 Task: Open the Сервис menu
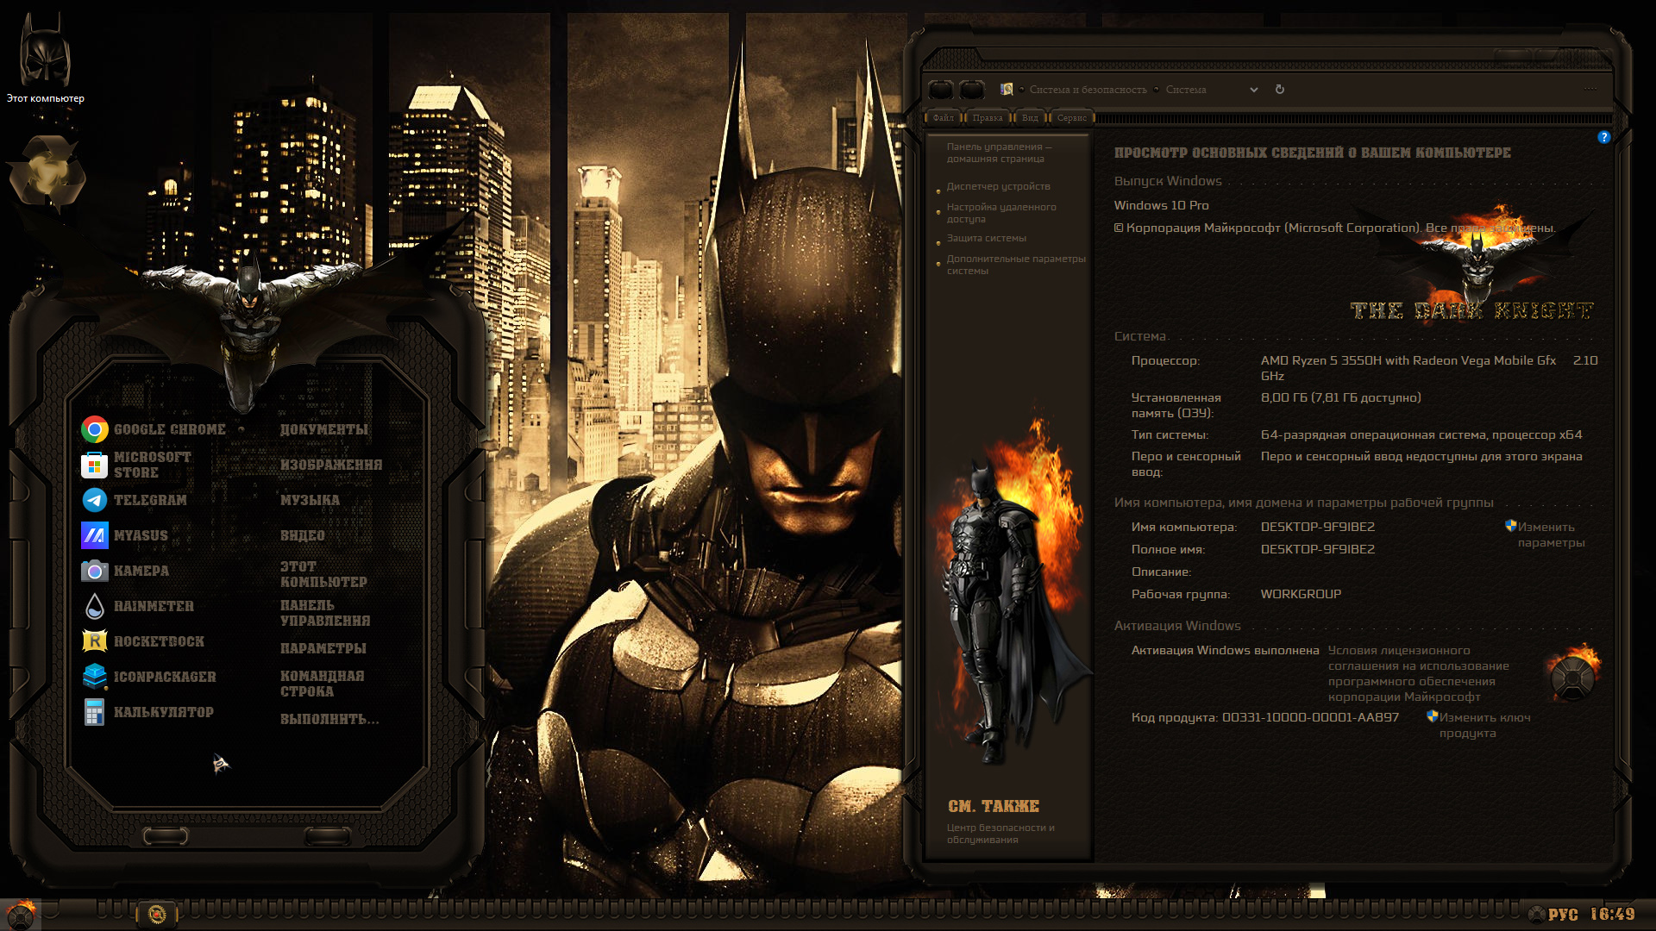tap(1072, 117)
